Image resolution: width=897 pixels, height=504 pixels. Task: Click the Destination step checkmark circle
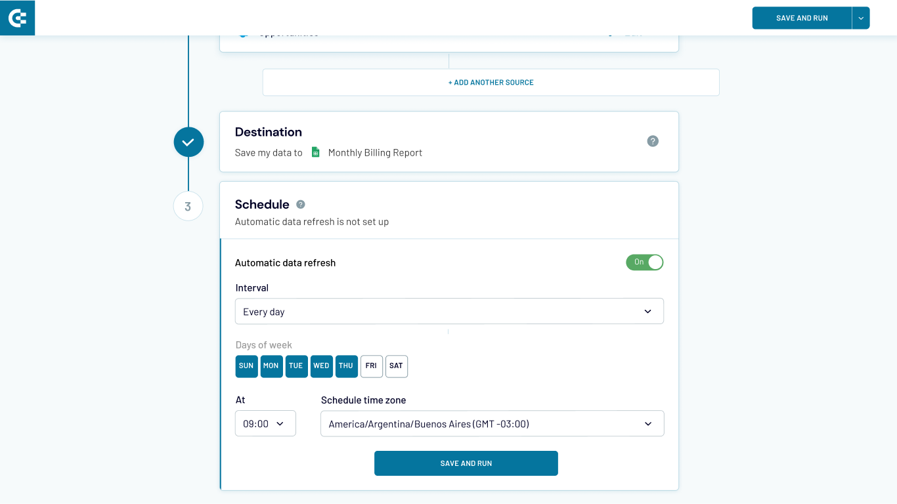point(188,142)
